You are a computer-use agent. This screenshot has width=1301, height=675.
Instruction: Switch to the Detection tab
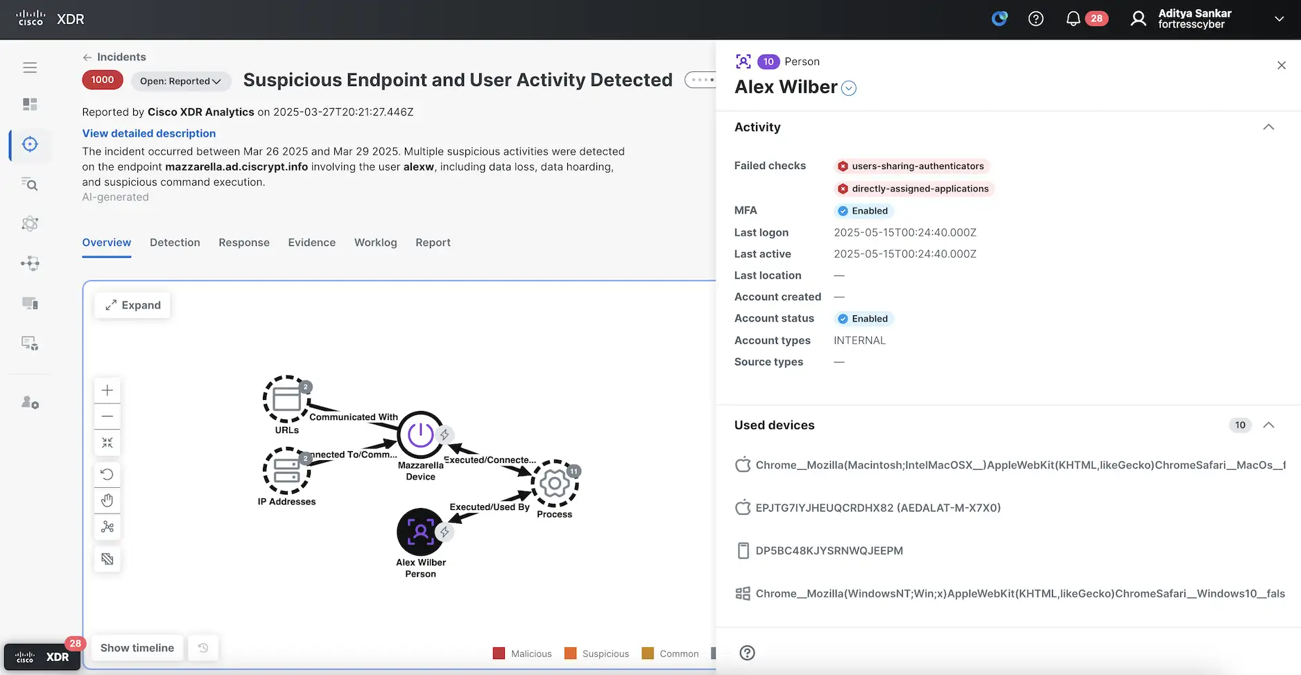(175, 243)
